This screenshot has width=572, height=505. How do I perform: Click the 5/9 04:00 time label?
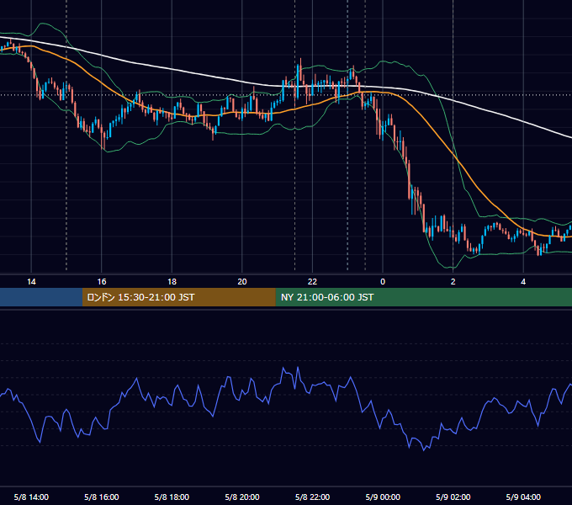click(x=523, y=497)
